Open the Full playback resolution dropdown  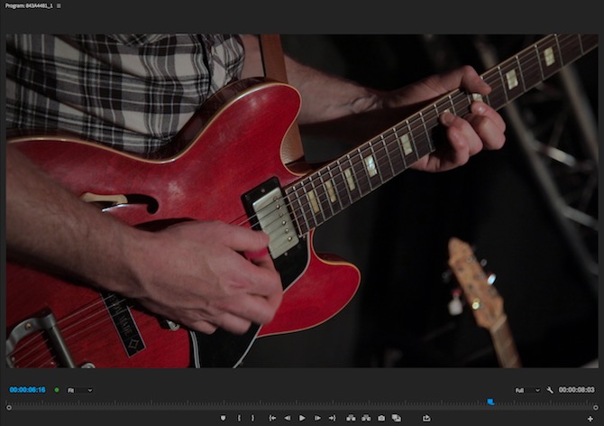coord(527,390)
